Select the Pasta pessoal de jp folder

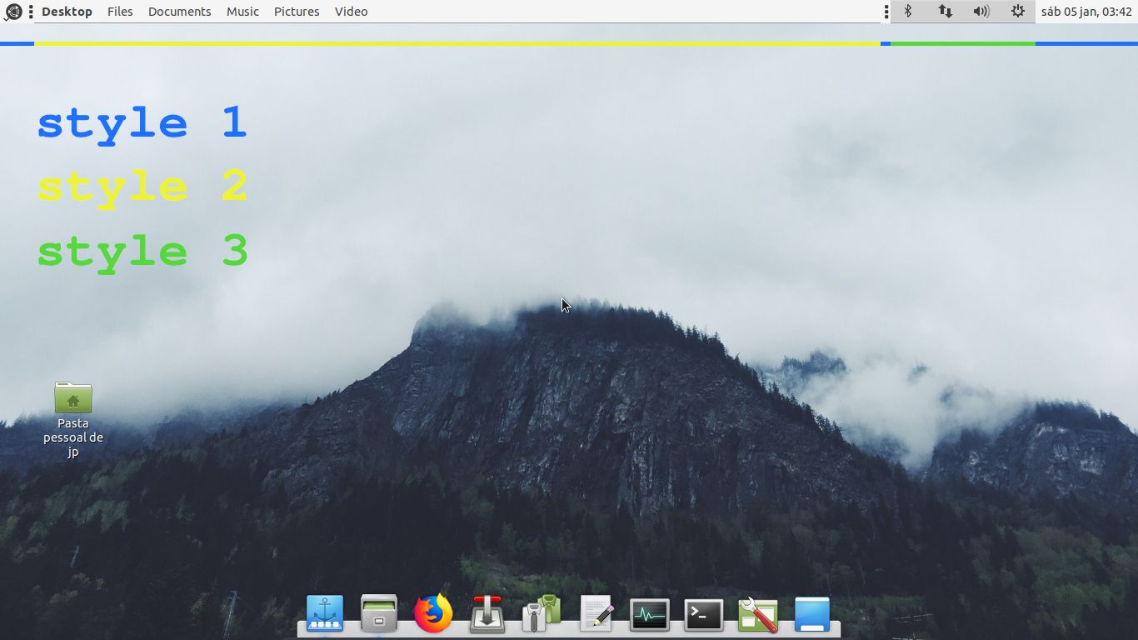[x=73, y=399]
